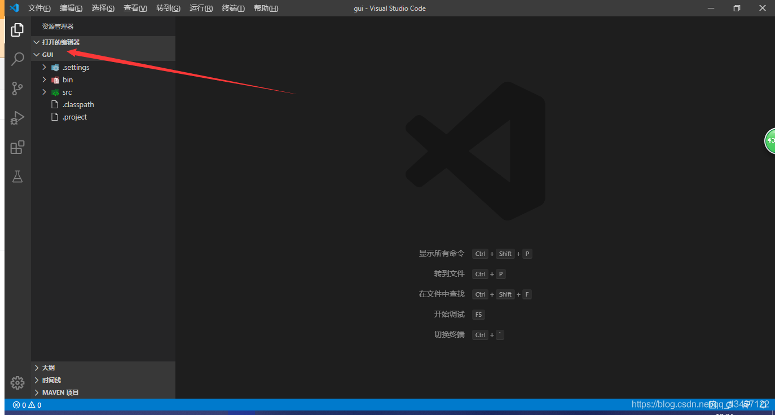Click the green round badge at right edge

(770, 140)
